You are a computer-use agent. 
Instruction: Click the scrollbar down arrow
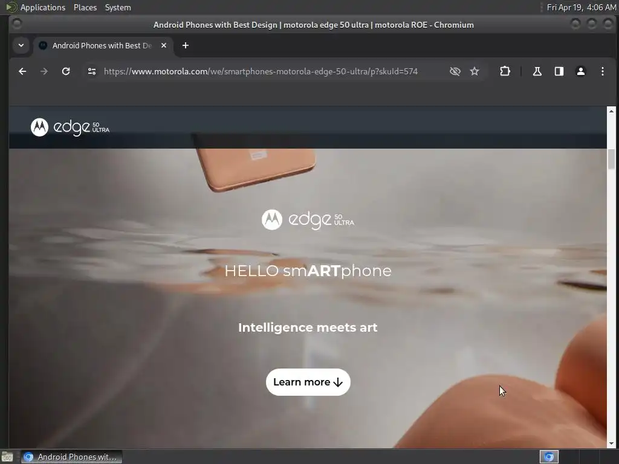click(x=612, y=443)
